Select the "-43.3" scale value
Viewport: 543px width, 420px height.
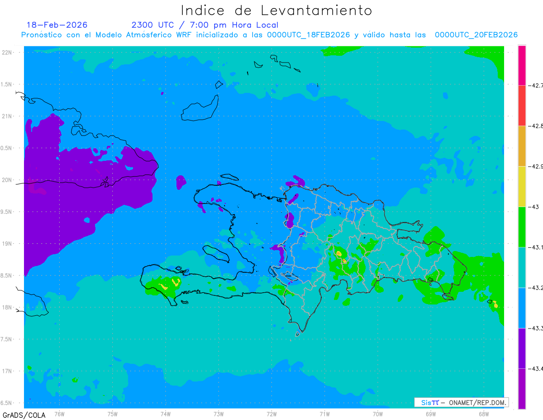pos(535,328)
